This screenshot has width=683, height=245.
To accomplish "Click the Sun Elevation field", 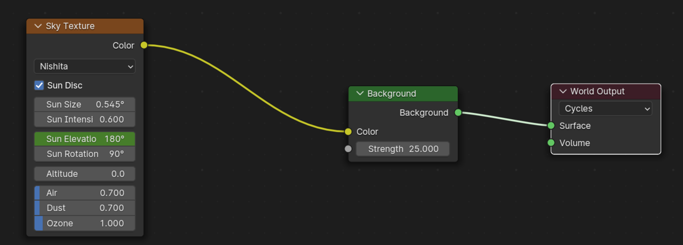I will [x=85, y=139].
